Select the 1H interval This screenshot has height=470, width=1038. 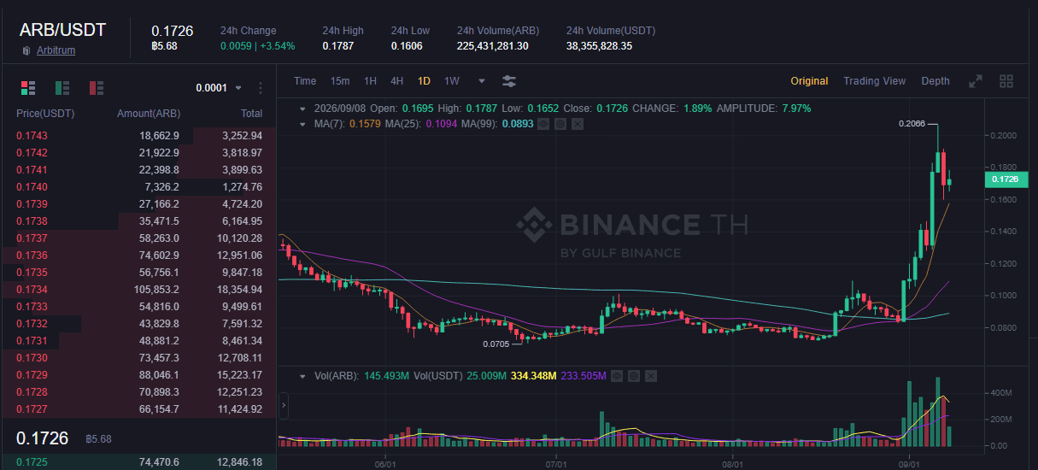(370, 81)
